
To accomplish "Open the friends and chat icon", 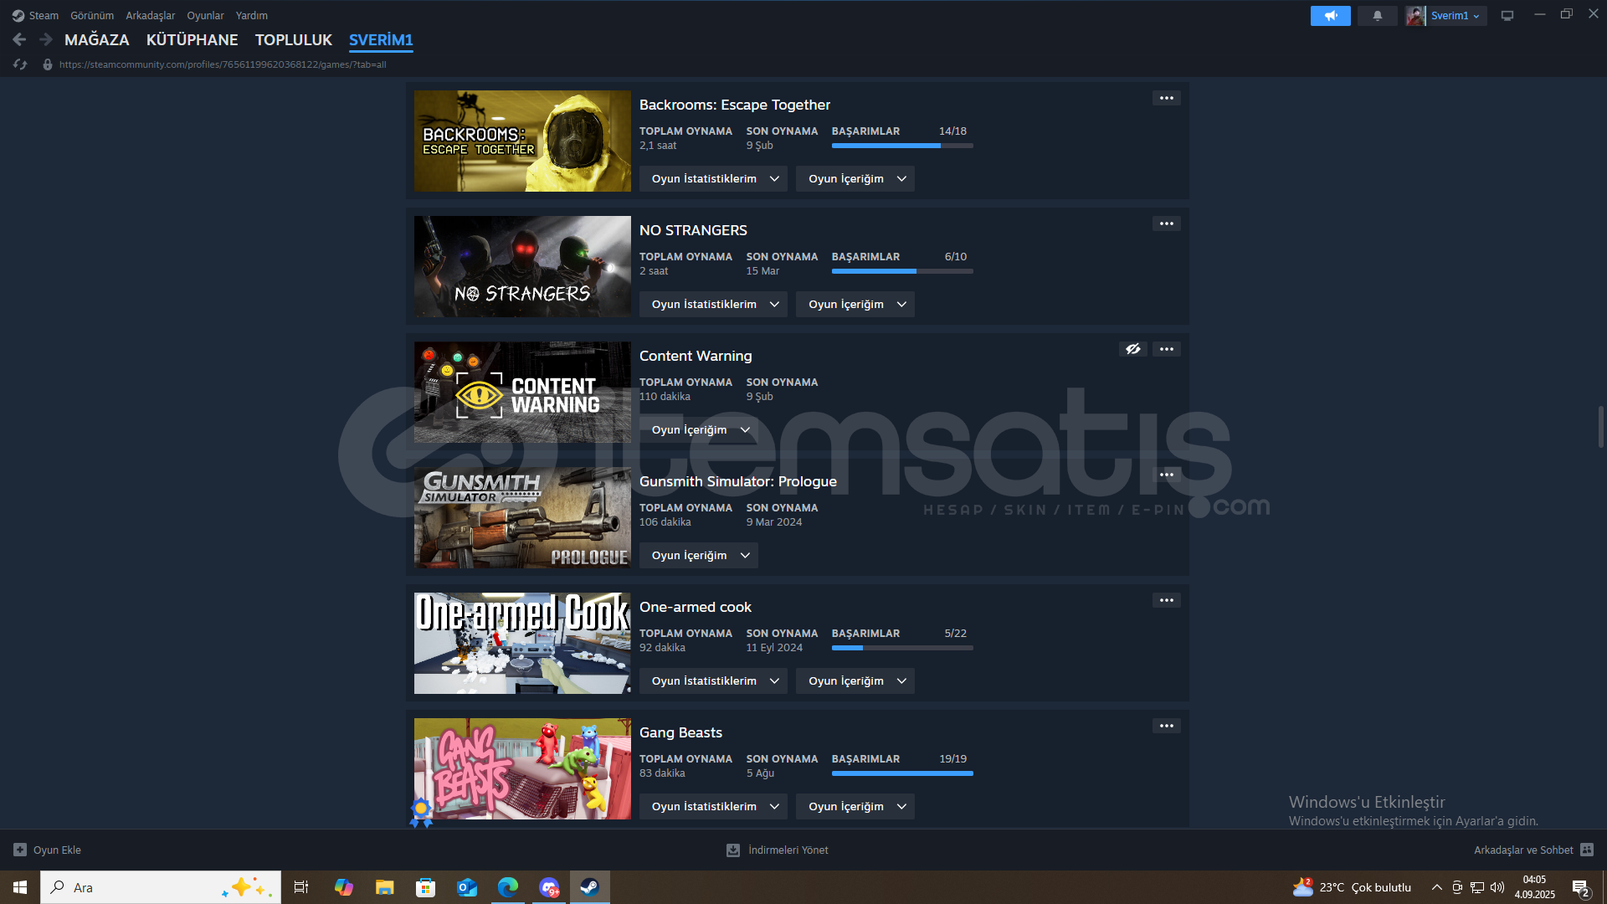I will pos(1587,850).
